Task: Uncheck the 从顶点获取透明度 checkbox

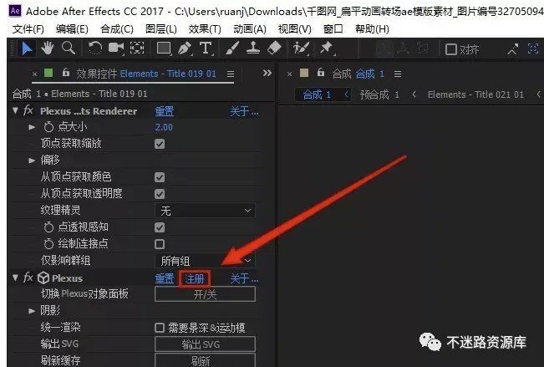Action: click(x=160, y=194)
